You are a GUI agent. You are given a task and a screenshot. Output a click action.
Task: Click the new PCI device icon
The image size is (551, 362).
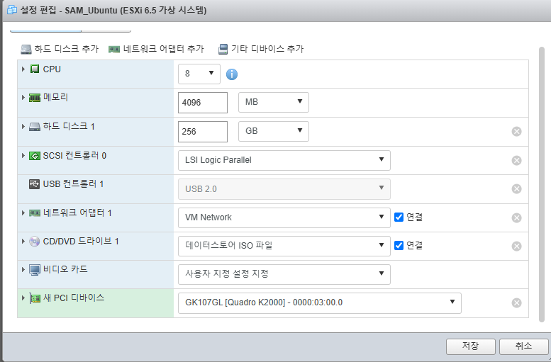click(35, 298)
